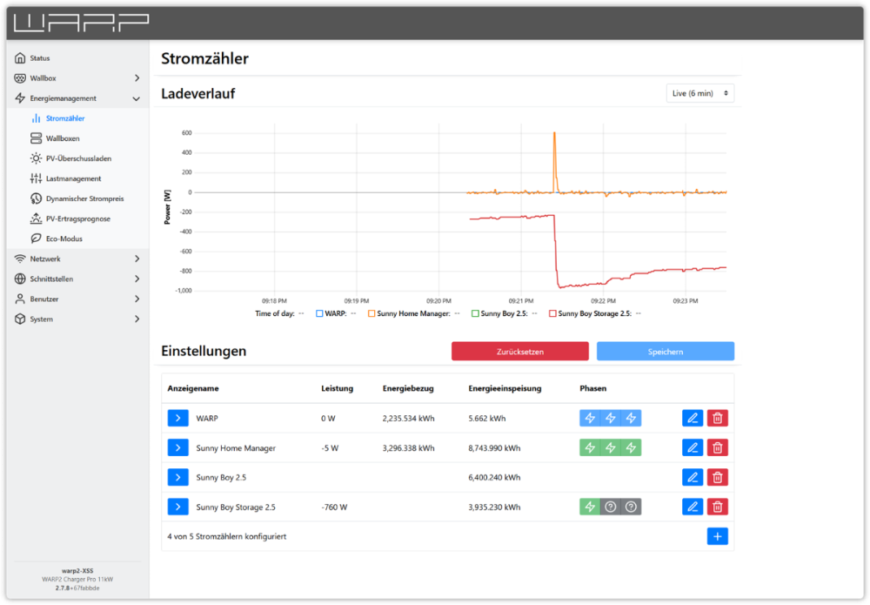The width and height of the screenshot is (870, 605).
Task: Toggle Sunny Boy 2.5 green legend swatch
Action: pyautogui.click(x=475, y=313)
